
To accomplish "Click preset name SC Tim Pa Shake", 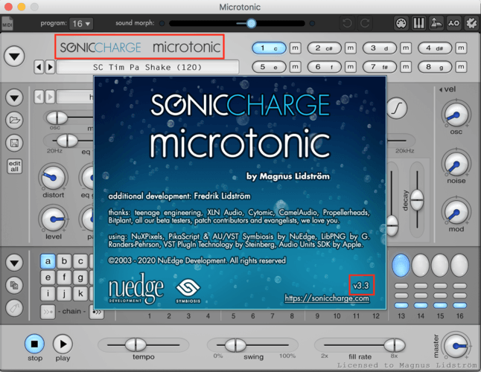I will coord(147,67).
